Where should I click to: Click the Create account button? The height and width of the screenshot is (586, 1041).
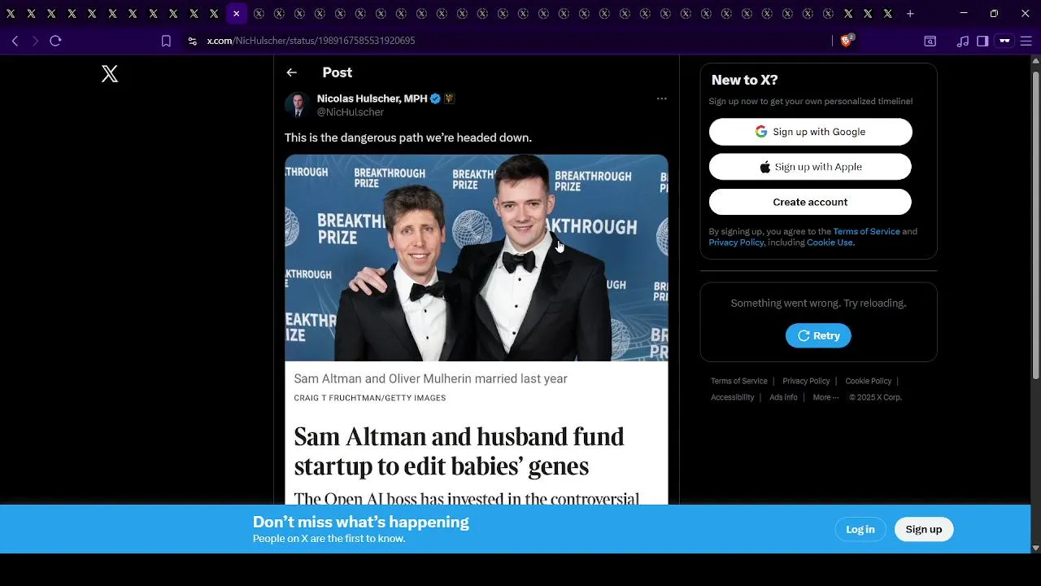[810, 202]
